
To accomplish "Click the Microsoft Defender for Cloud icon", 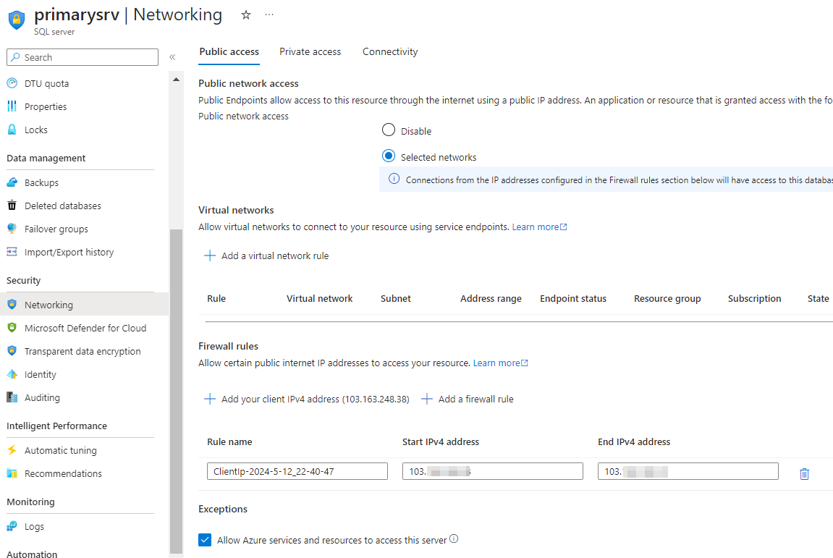I will 12,328.
